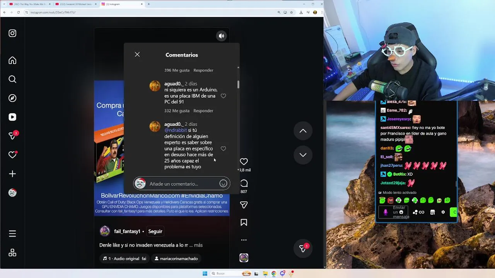Switch to 'The Way You Make Me' YouTube tab
495x278 pixels.
[30, 4]
